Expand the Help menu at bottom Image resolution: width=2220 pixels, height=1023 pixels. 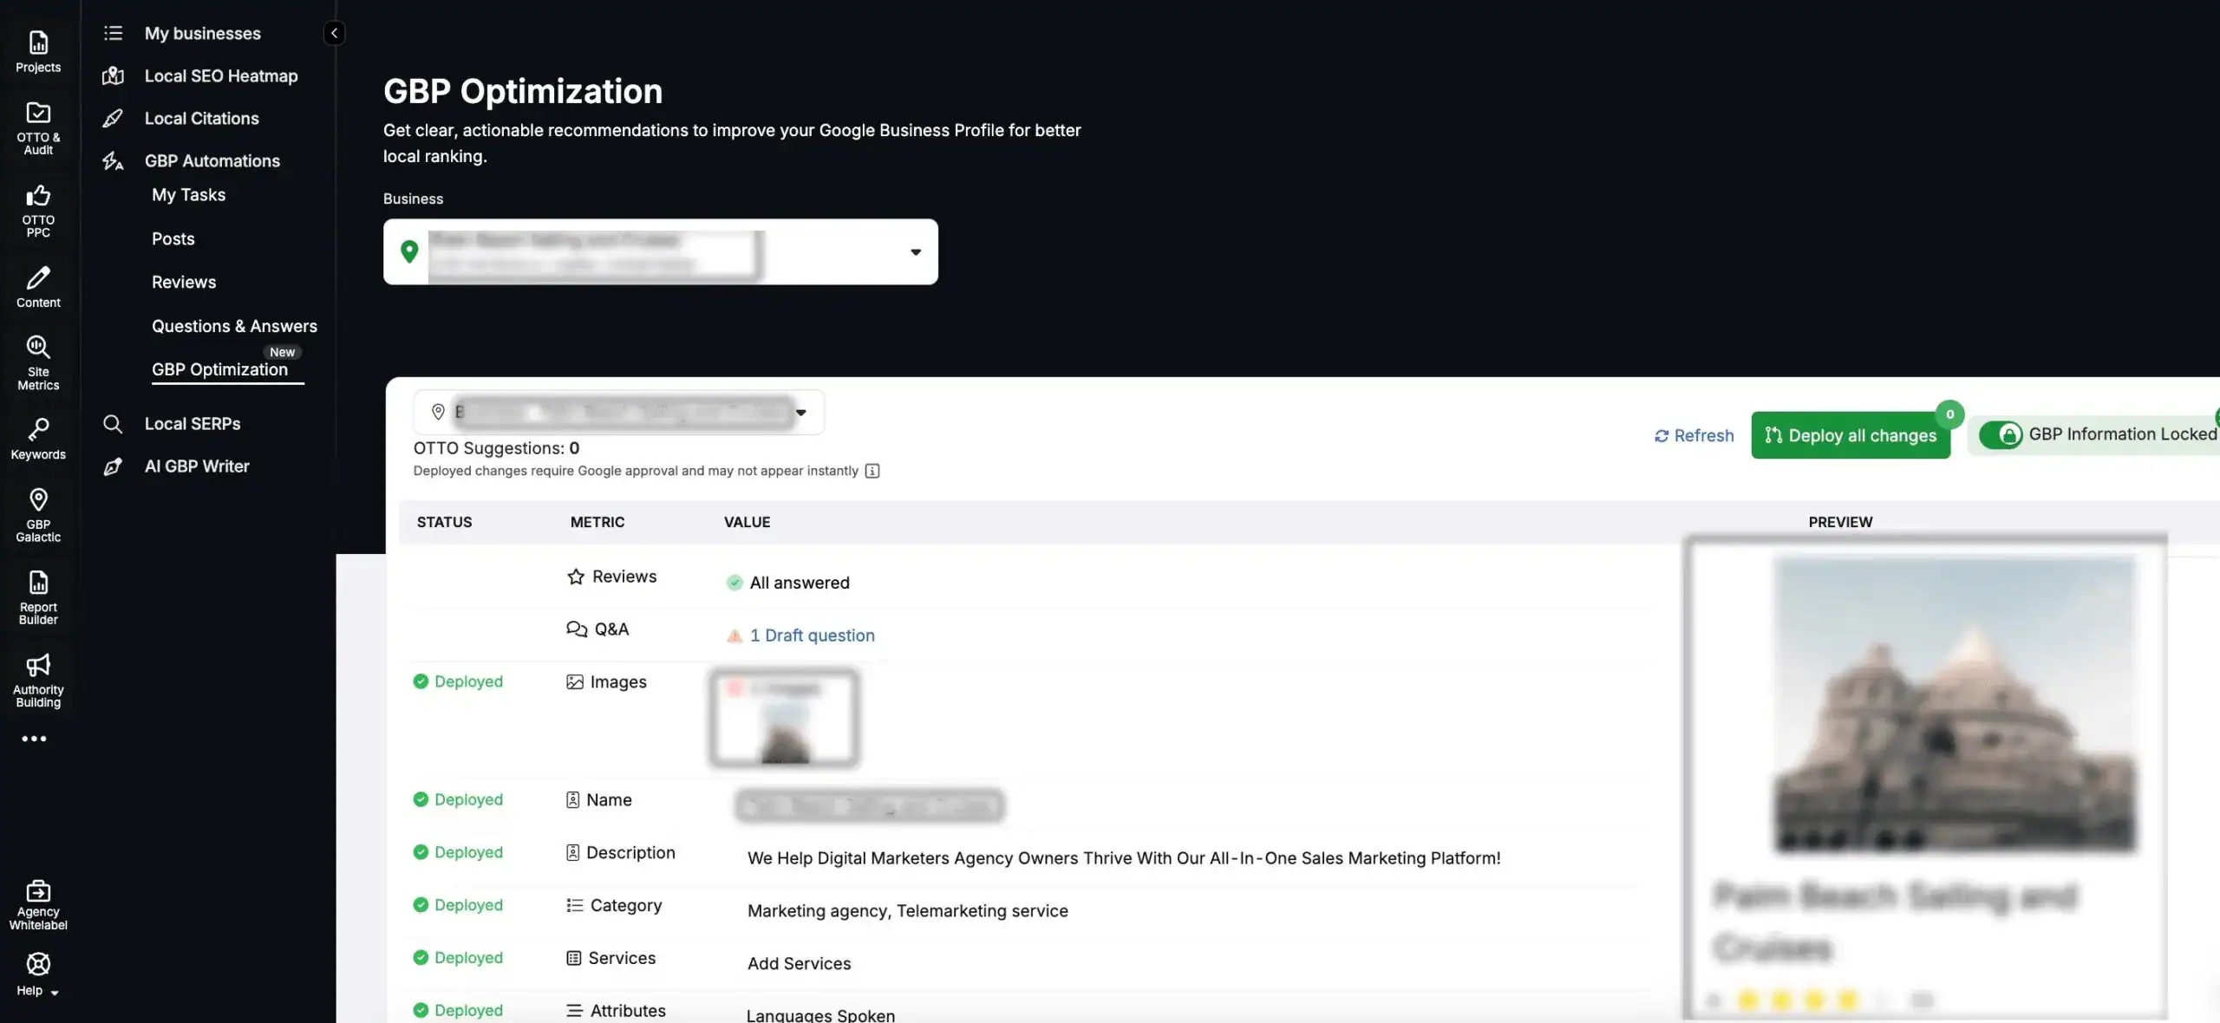(37, 973)
